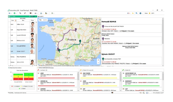173x102 pixels.
Task: Toggle the 2. Préparé / En cours legend entry
Action: pyautogui.click(x=27, y=86)
